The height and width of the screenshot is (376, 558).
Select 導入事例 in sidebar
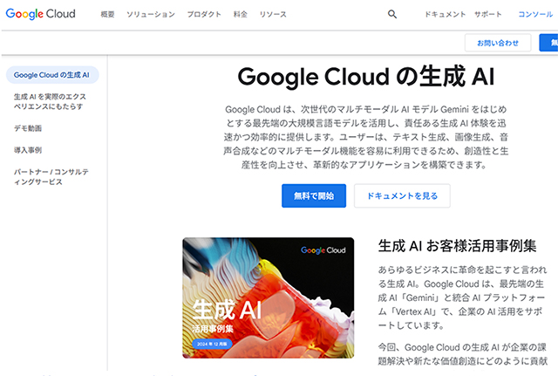[x=28, y=150]
